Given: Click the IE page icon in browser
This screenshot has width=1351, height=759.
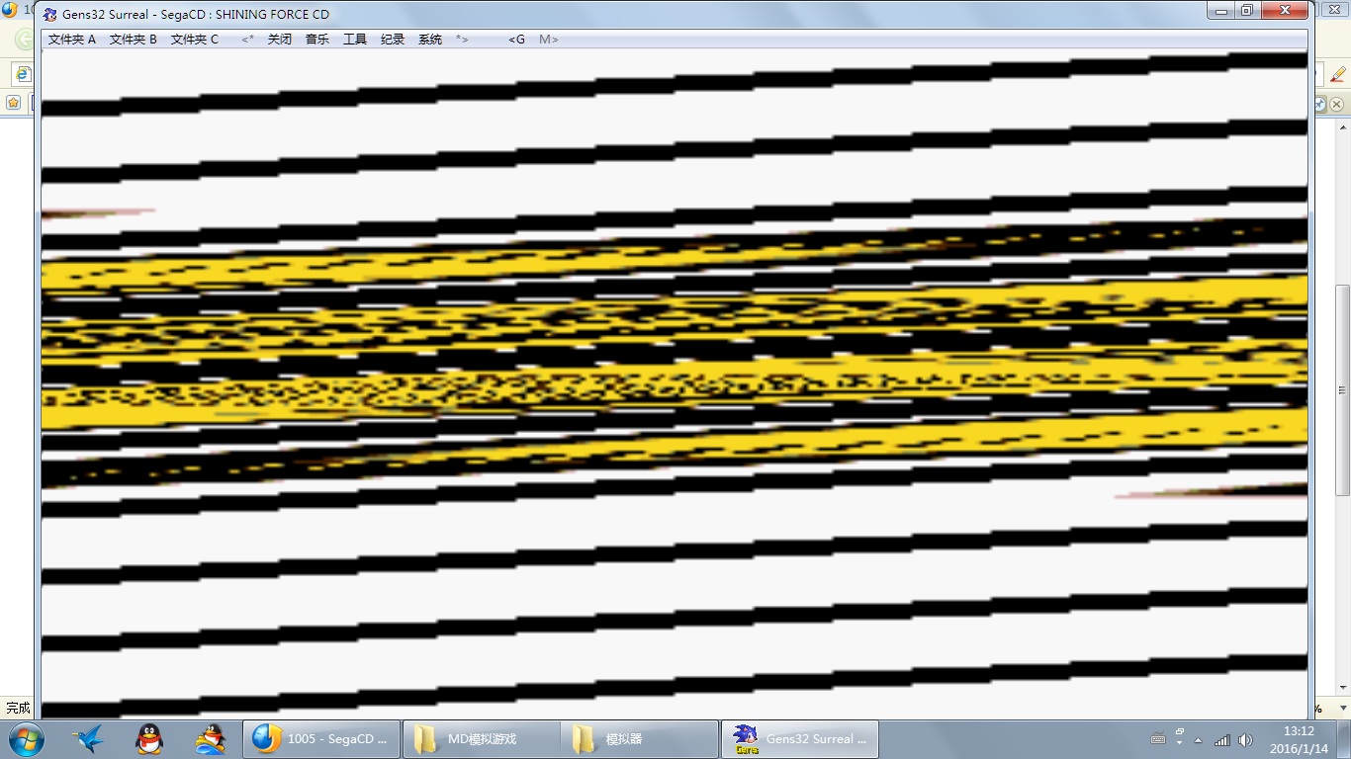Looking at the screenshot, I should click(22, 74).
